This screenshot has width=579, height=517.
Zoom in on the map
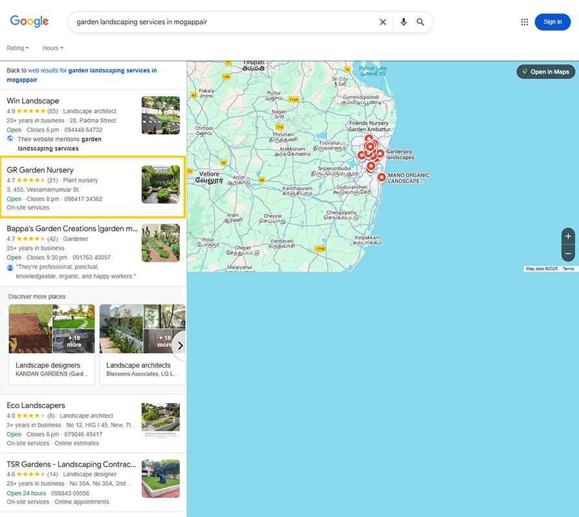coord(568,236)
